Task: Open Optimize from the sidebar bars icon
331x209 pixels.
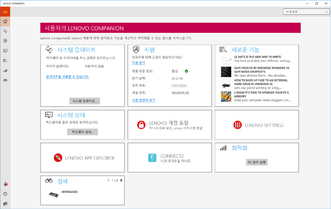Action: [5, 70]
